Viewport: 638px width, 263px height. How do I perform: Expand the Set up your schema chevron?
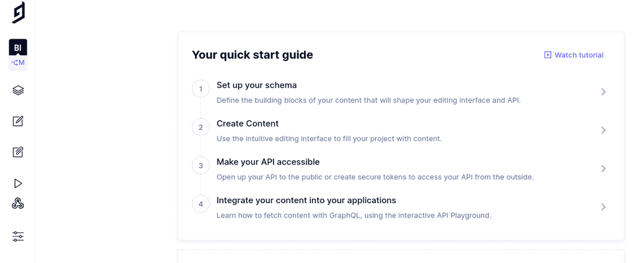tap(603, 92)
